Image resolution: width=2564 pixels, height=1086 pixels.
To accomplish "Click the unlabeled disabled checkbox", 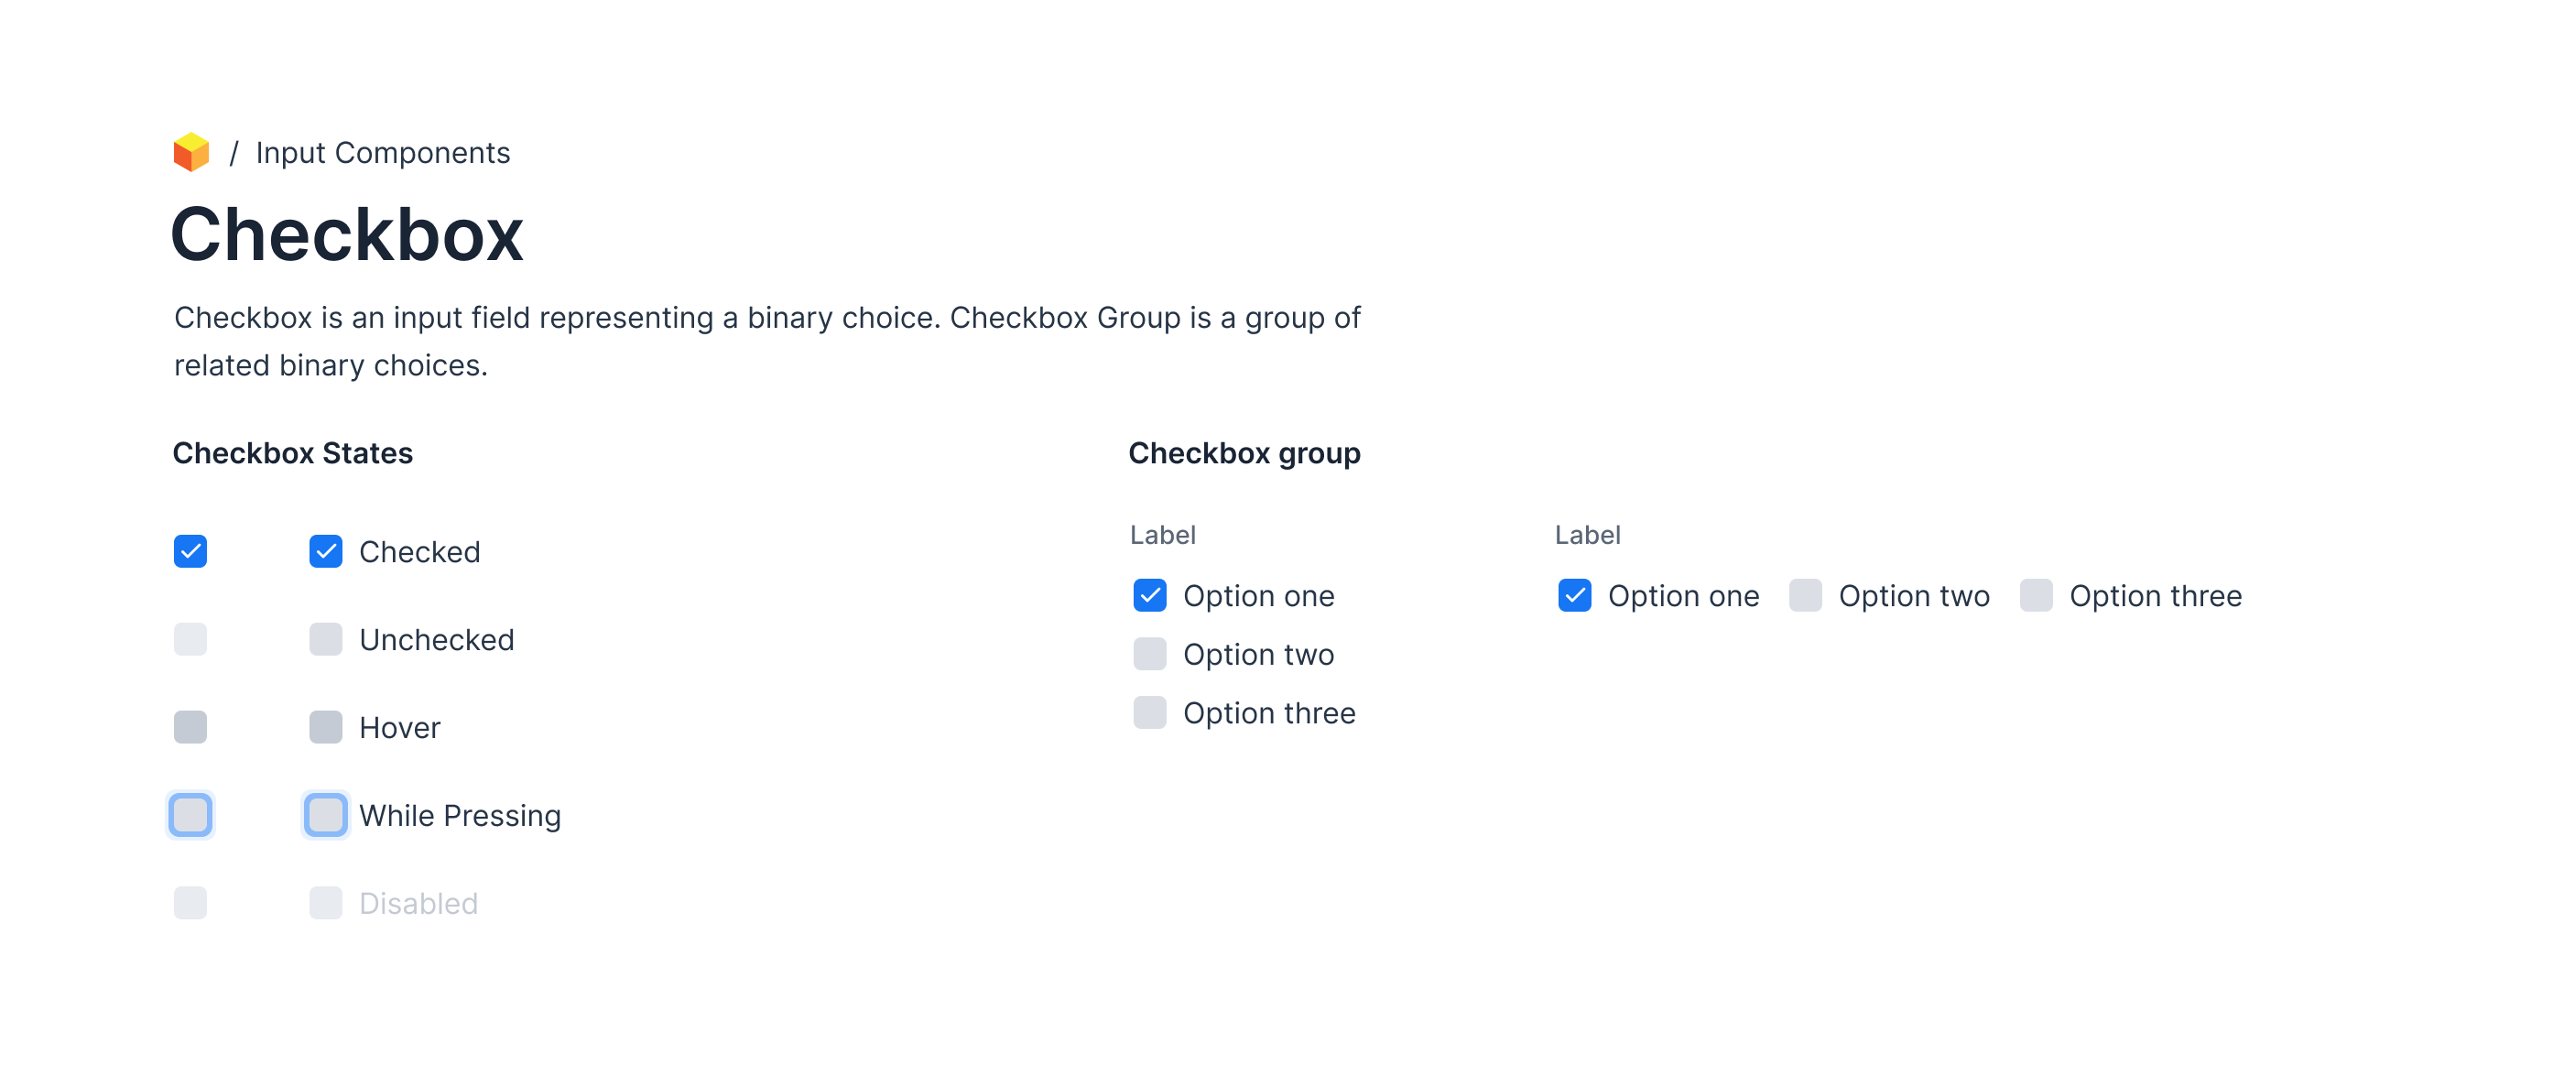I will click(190, 903).
